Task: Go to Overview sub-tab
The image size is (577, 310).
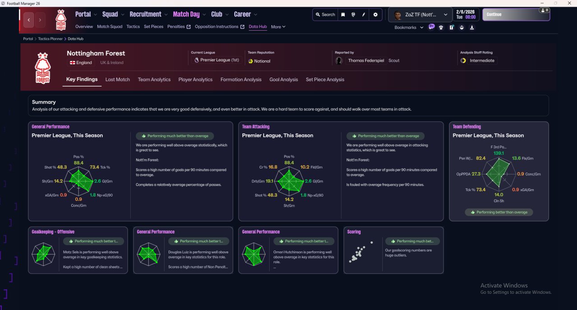Action: [x=84, y=27]
